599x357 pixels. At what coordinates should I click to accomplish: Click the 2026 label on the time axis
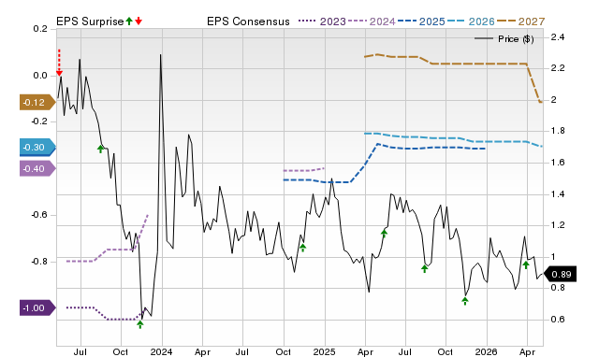tap(486, 351)
